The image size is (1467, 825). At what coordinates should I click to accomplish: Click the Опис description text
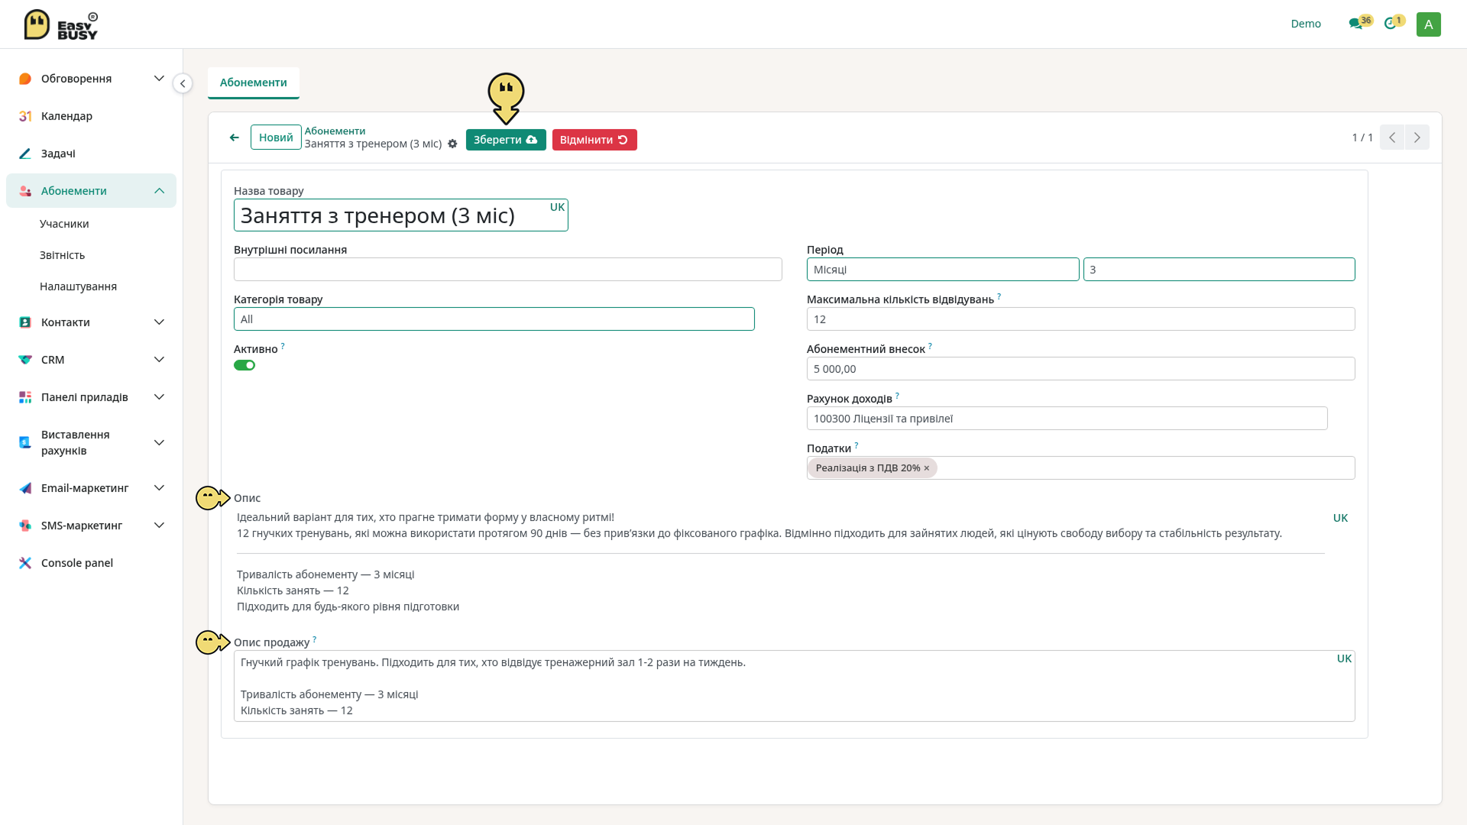[779, 561]
